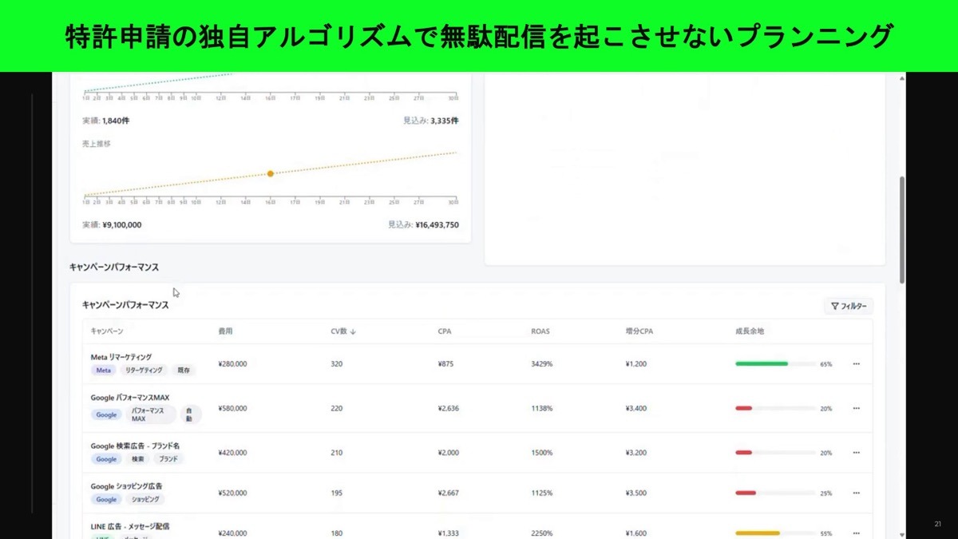Sort by the 費用 column header
Viewport: 958px width, 539px height.
[225, 331]
